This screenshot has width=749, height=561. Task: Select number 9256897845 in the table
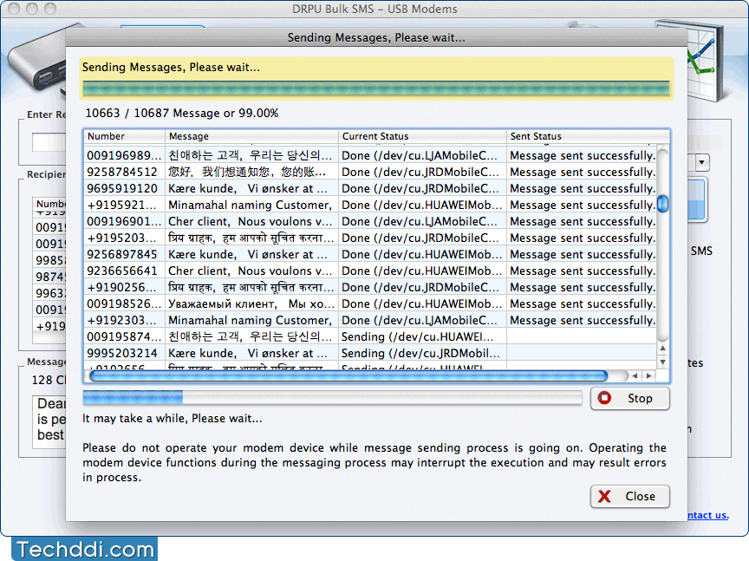[x=122, y=254]
